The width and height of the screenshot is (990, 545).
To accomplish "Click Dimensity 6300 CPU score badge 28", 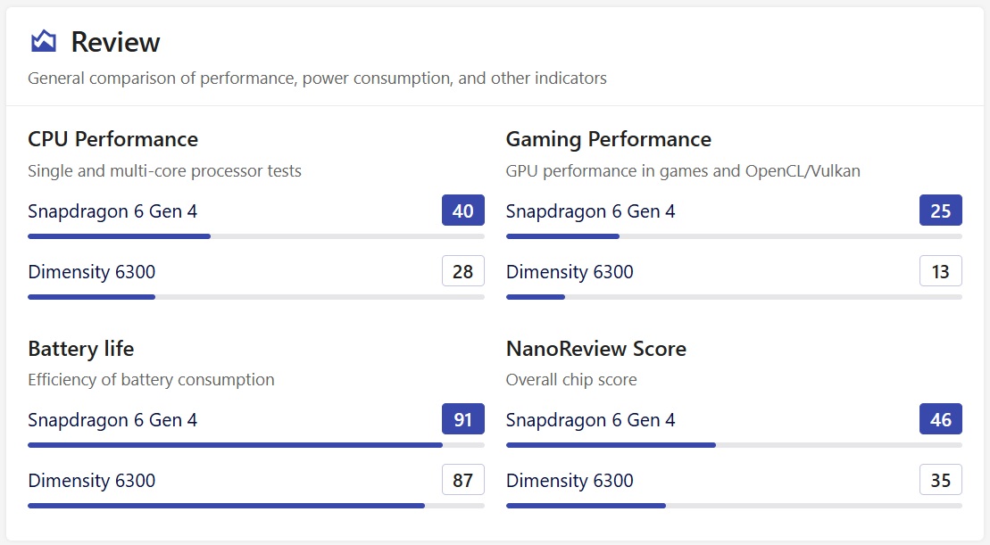I will pyautogui.click(x=462, y=271).
